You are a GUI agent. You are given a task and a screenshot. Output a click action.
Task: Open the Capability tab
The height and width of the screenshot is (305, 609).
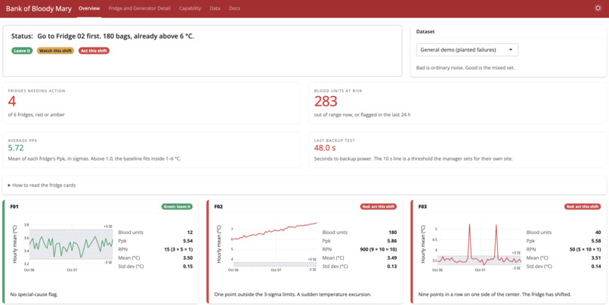[190, 8]
